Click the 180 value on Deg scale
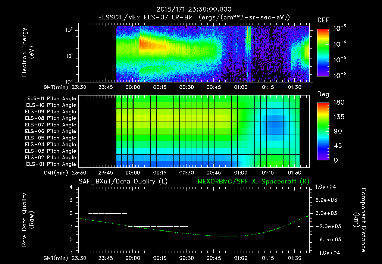Screen dimensions: 382x264 click(339, 102)
